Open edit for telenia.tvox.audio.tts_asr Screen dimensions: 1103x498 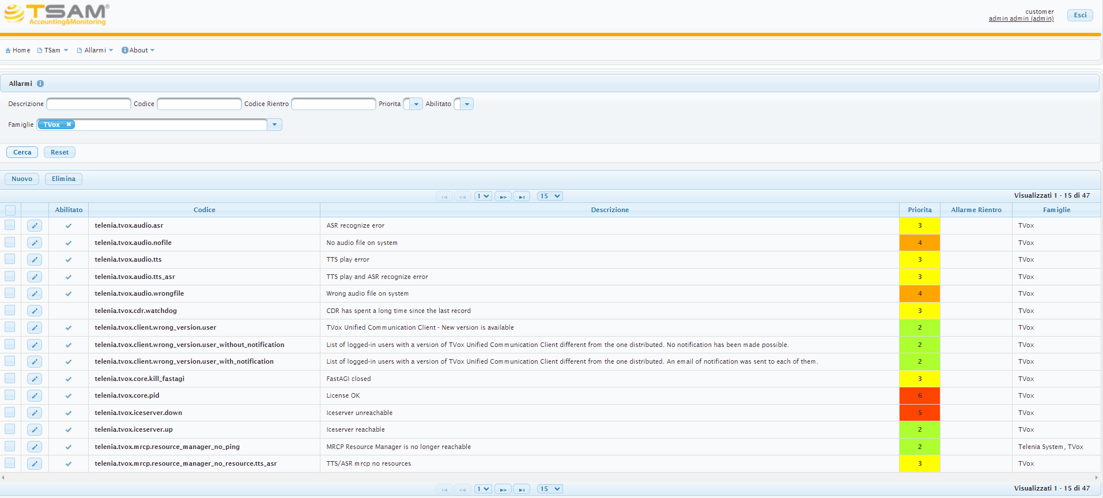35,277
